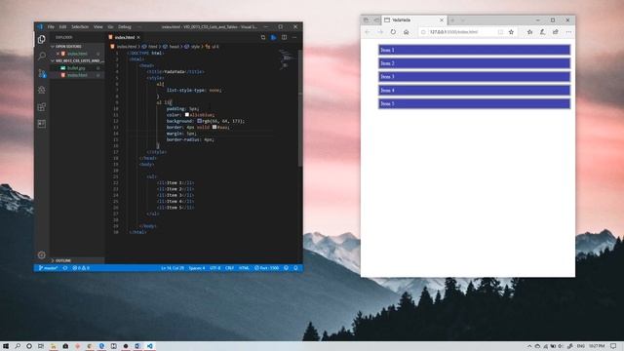The image size is (624, 351).
Task: Open Source Control view in VS Code activity bar
Action: point(41,73)
